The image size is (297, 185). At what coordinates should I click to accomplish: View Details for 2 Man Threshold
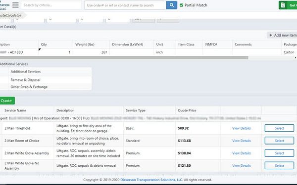point(242,128)
